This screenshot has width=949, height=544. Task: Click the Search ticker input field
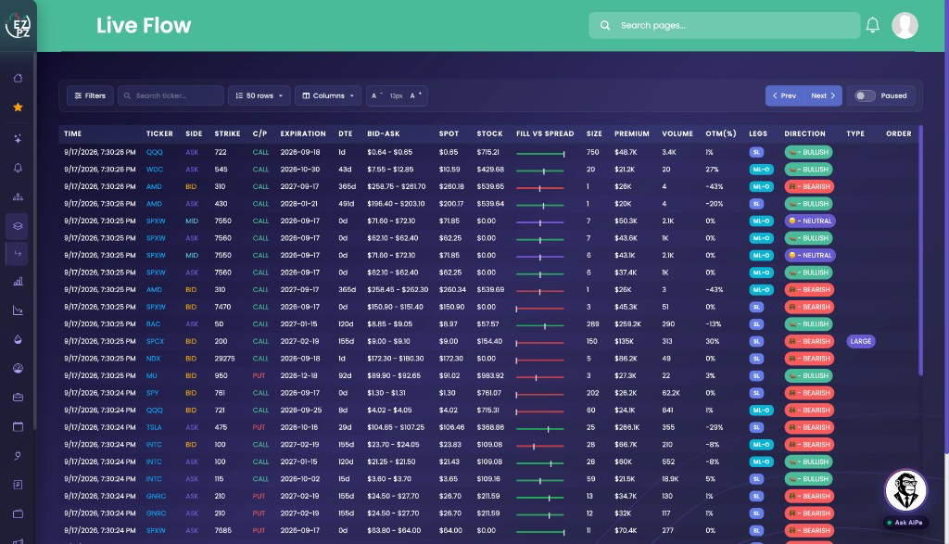pyautogui.click(x=171, y=95)
